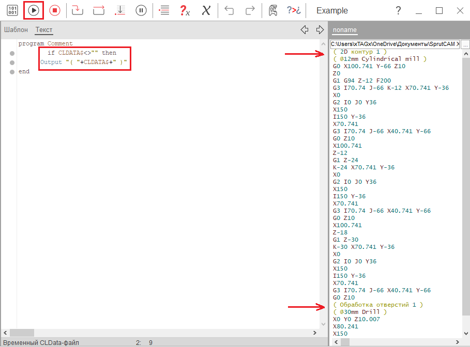Switch to the Шаблон tab
470x347 pixels.
click(16, 30)
